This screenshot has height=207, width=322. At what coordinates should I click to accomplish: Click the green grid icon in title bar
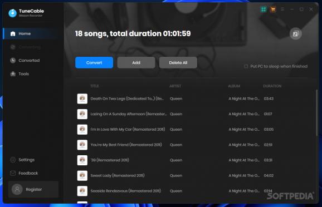(264, 9)
